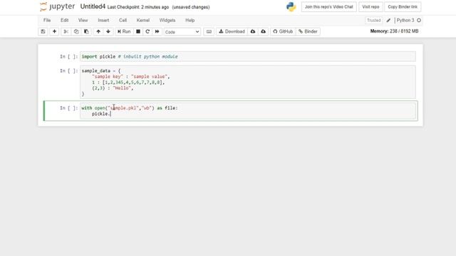The width and height of the screenshot is (456, 256).
Task: Open the Widgets menu
Action: [x=167, y=21]
